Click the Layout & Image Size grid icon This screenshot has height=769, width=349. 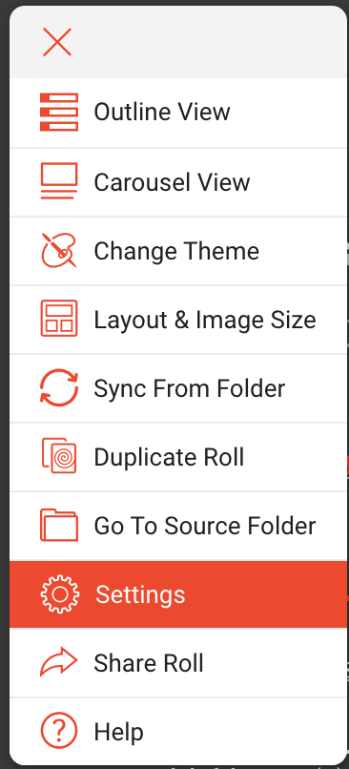(x=59, y=319)
